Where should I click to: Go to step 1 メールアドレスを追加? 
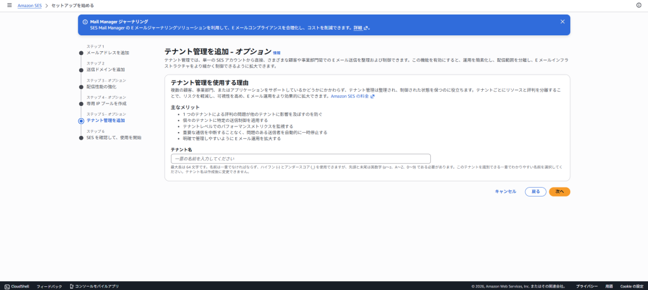pyautogui.click(x=108, y=53)
